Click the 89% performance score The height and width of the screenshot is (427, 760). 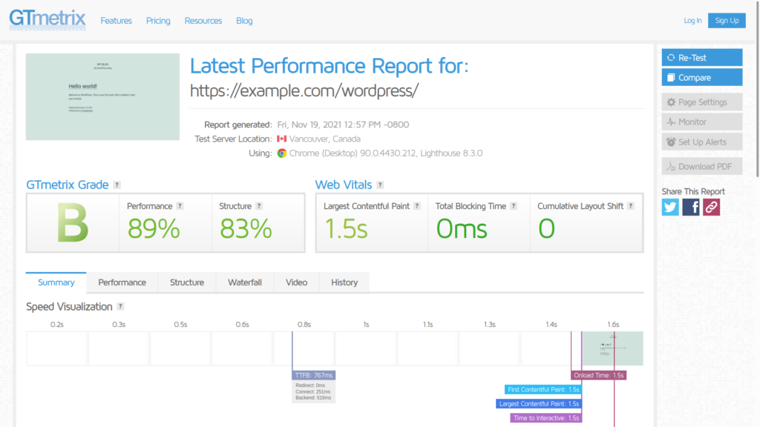[154, 229]
